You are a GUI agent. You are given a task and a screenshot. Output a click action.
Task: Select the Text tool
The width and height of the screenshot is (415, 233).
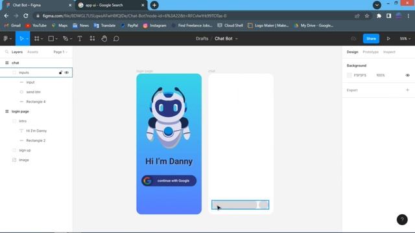(80, 39)
